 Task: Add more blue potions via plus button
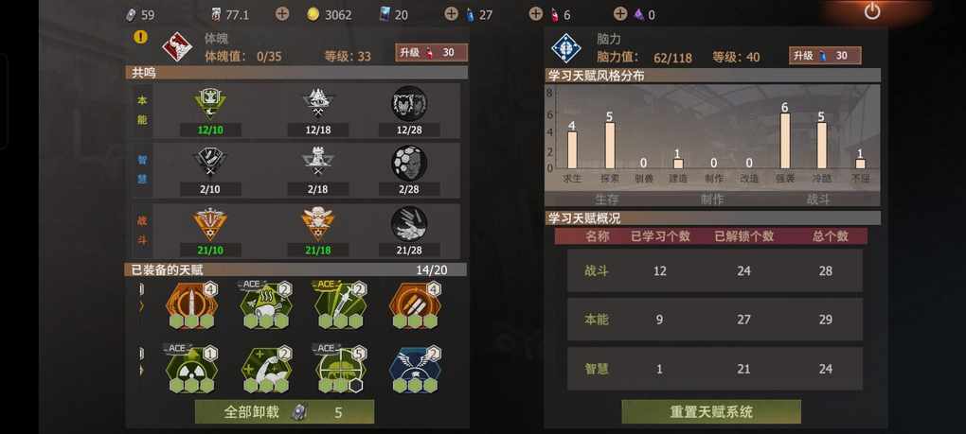point(451,13)
